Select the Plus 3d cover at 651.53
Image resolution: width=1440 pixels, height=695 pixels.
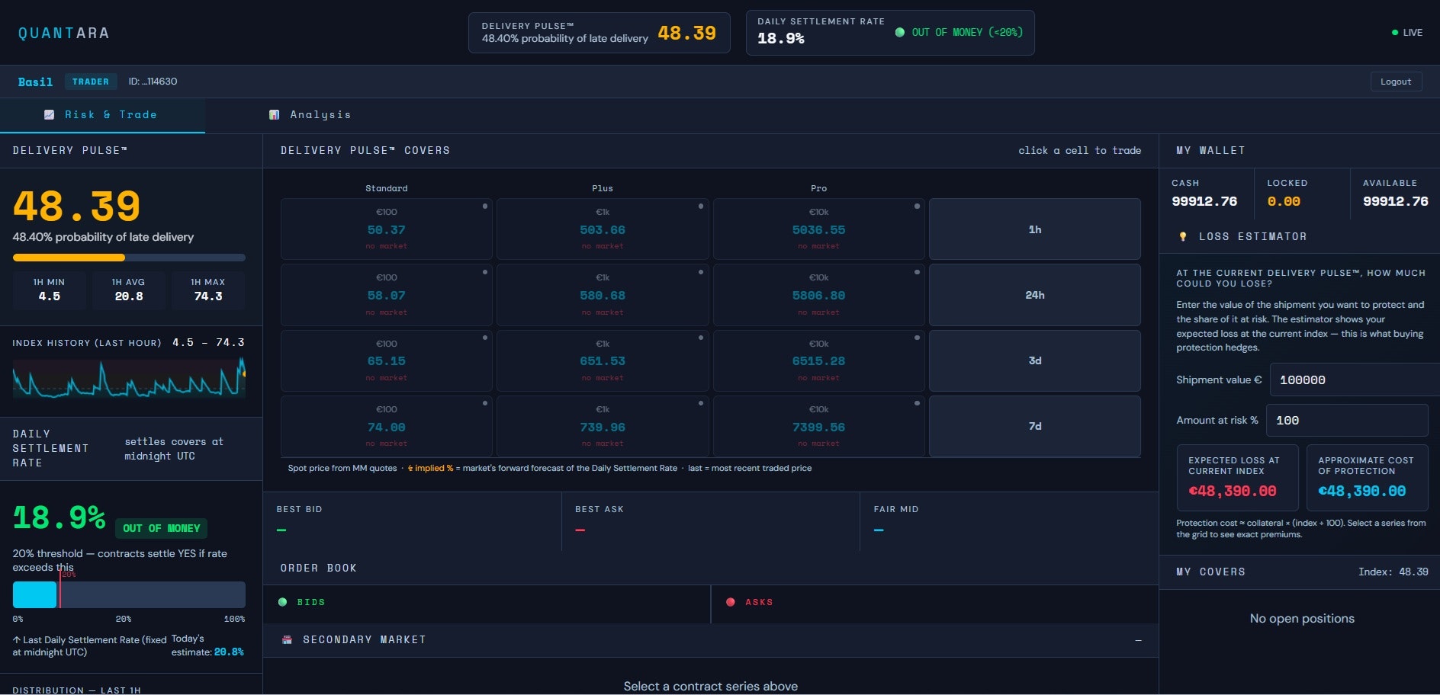[x=603, y=360]
